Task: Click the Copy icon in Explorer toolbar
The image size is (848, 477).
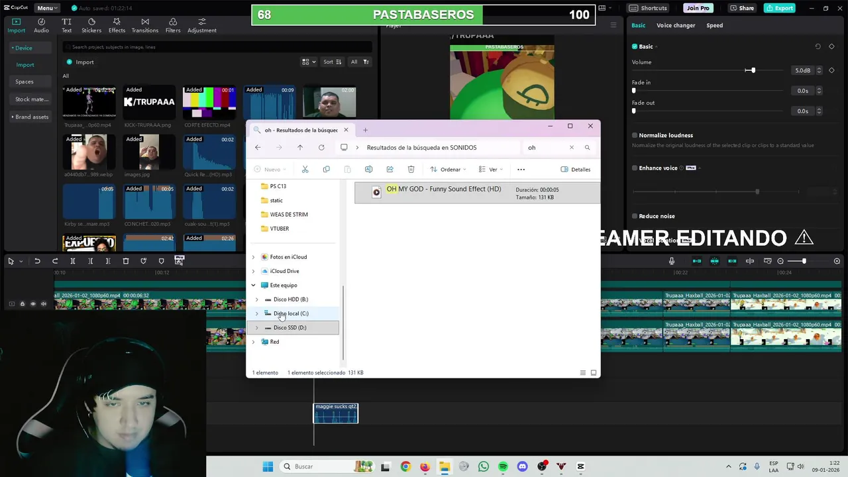Action: tap(326, 169)
